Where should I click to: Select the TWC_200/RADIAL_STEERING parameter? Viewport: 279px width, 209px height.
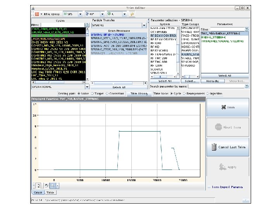pyautogui.click(x=224, y=34)
